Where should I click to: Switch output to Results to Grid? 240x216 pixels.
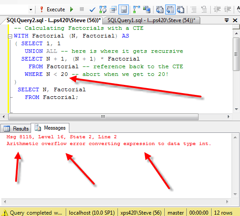[x=170, y=9]
